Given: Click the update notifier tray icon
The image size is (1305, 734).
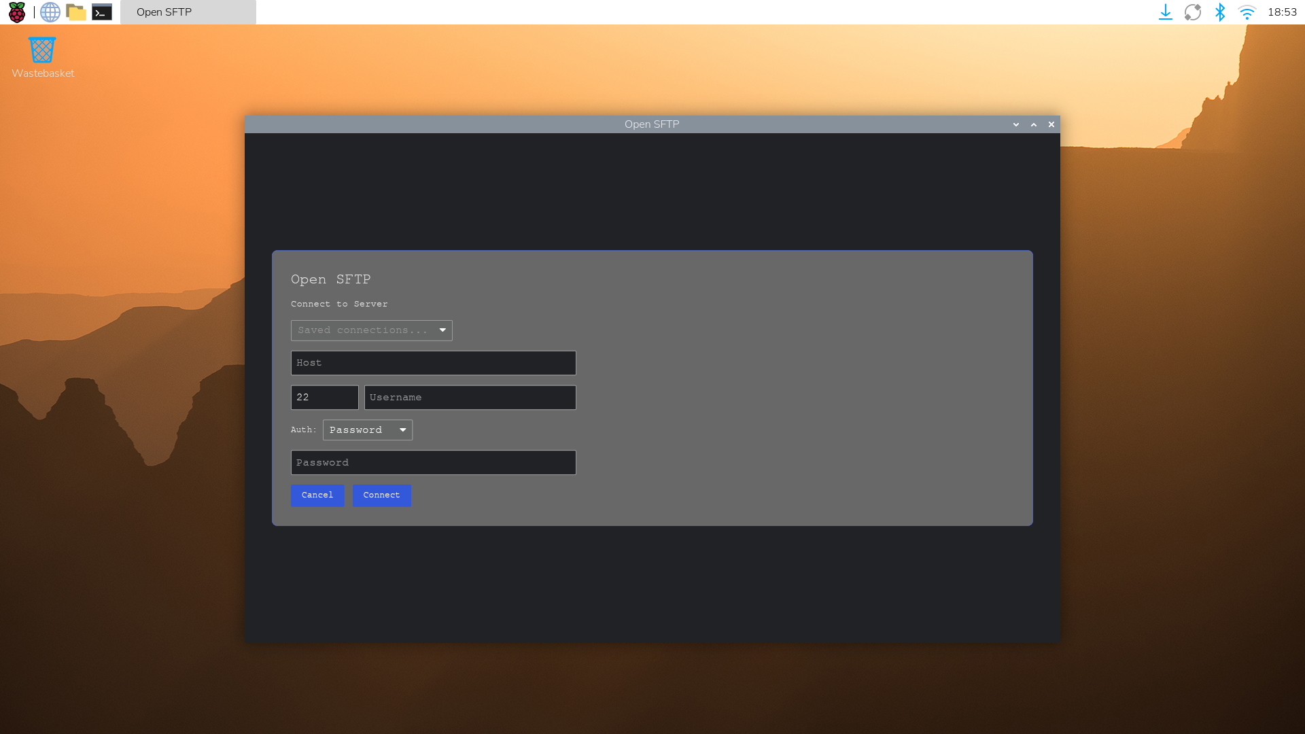Looking at the screenshot, I should (1194, 12).
